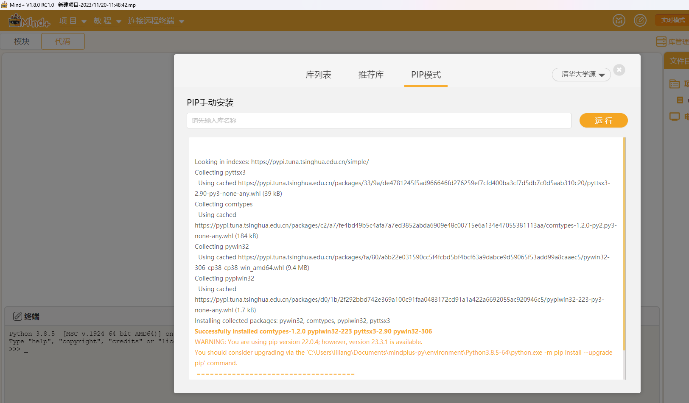Open 连接远程终端 connection dropdown

156,21
